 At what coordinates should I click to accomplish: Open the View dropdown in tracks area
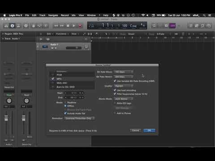pos(75,34)
